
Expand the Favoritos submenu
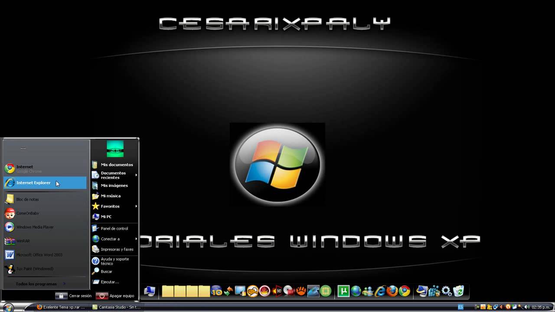click(x=114, y=206)
